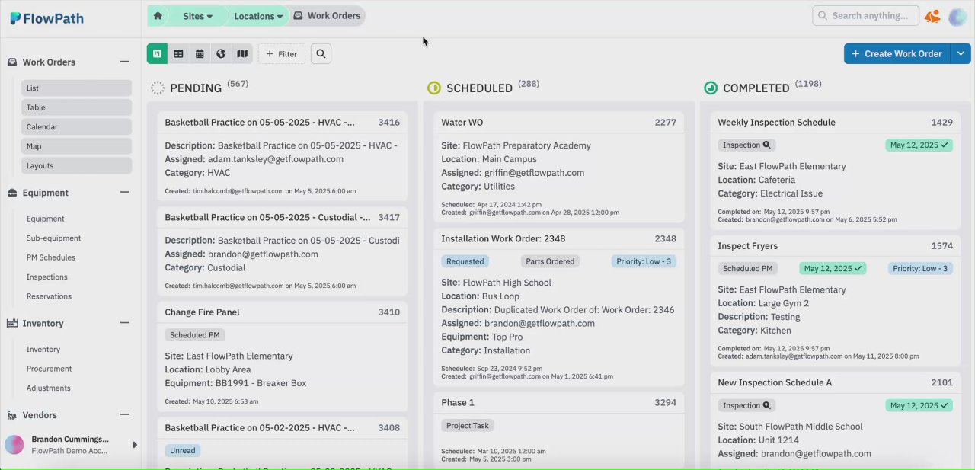The width and height of the screenshot is (975, 470).
Task: Click the Vendors sidebar section icon
Action: (x=12, y=415)
